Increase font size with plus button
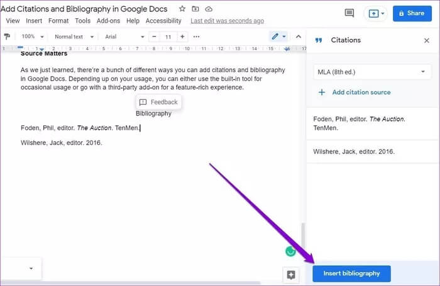Screen dimensions: 440x286 pos(182,37)
